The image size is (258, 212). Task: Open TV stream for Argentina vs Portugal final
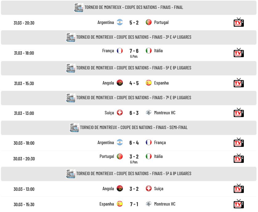[239, 22]
